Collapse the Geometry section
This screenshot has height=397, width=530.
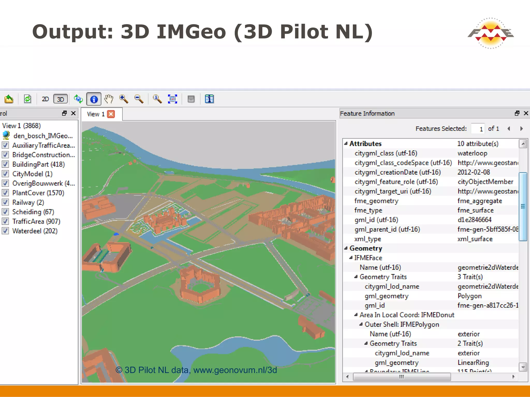point(346,248)
